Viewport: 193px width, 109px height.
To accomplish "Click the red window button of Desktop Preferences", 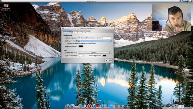I will [x=63, y=28].
